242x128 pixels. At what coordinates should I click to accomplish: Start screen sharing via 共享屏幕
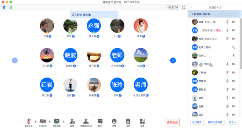[x=57, y=121]
